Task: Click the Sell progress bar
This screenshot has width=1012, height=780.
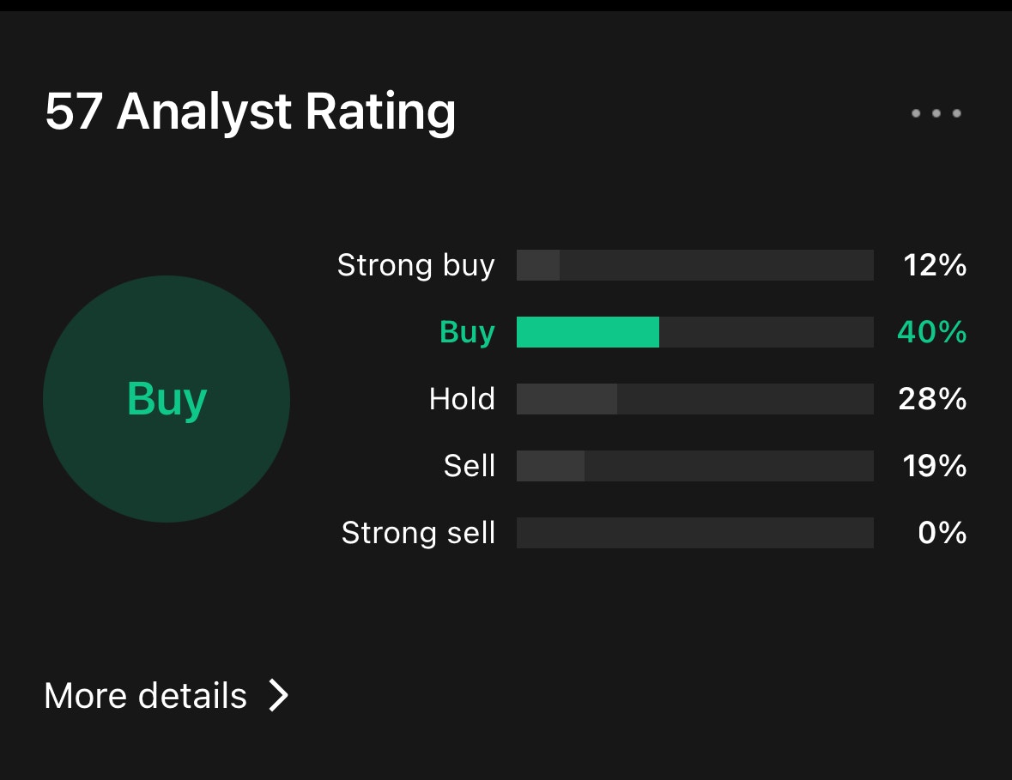Action: (x=694, y=466)
